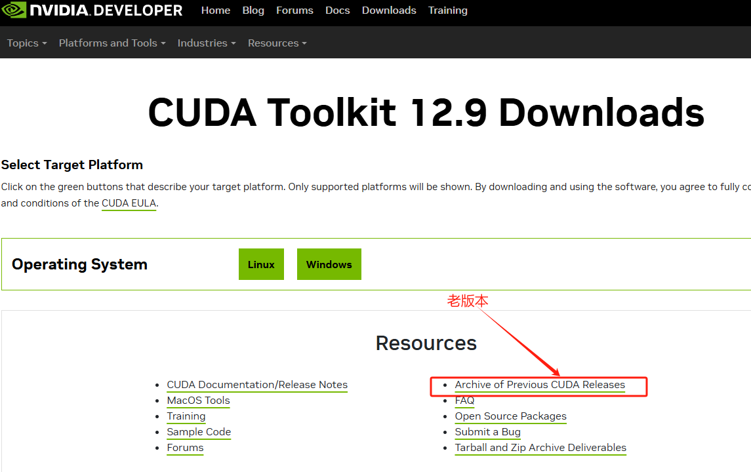Open the FAQ link
The image size is (751, 472).
(464, 401)
